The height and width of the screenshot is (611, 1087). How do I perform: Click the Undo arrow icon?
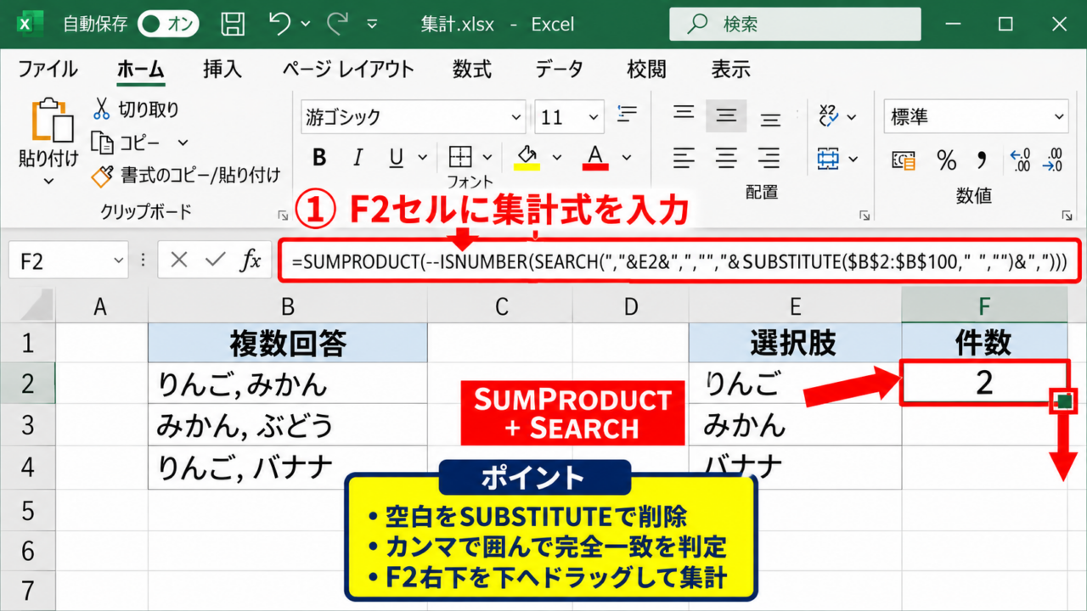279,24
